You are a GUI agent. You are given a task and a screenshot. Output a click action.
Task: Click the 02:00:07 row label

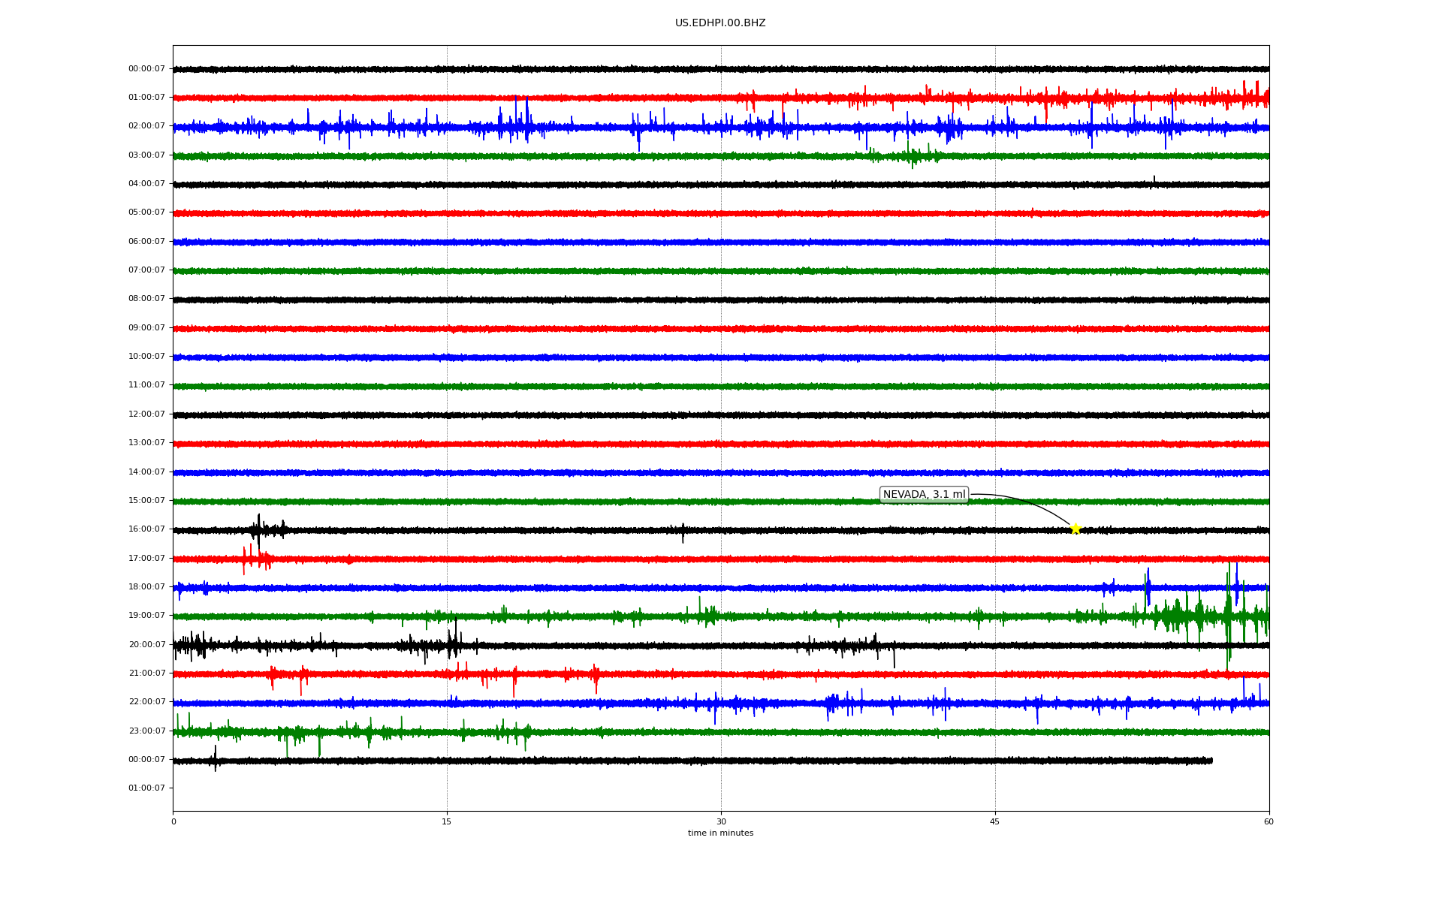(x=146, y=126)
